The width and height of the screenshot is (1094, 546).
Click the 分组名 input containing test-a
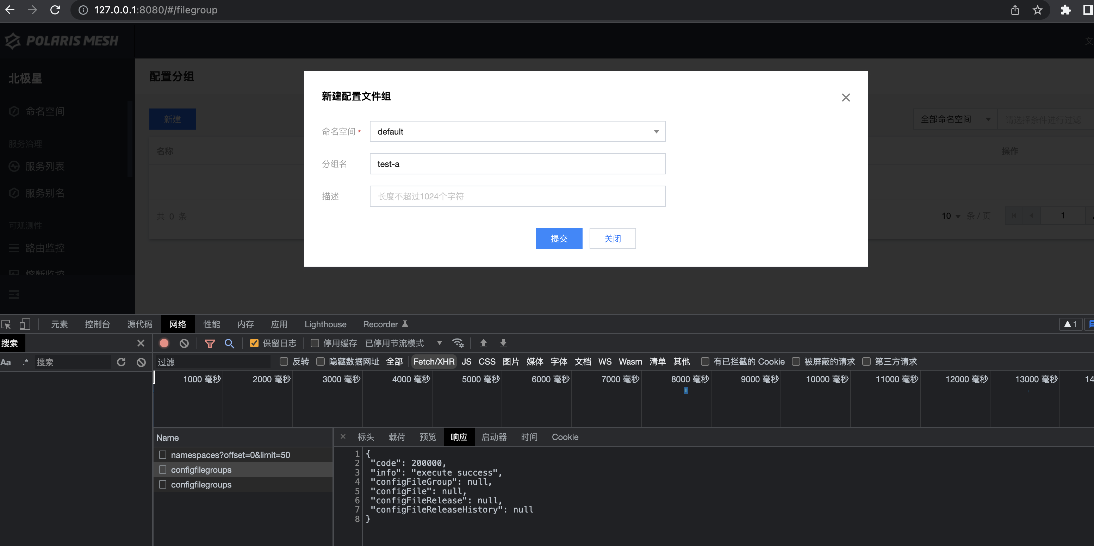[x=517, y=164]
